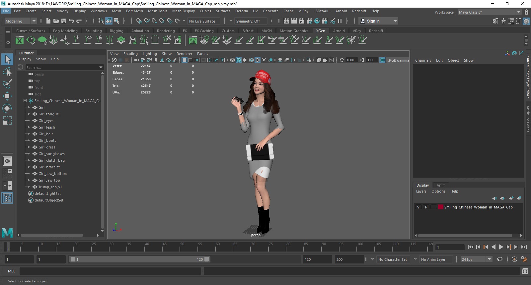This screenshot has height=285, width=531.
Task: Select the Select Tool arrow in toolbox
Action: tap(7, 59)
